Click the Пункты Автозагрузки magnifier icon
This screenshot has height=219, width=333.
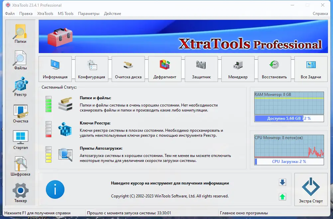[65, 155]
